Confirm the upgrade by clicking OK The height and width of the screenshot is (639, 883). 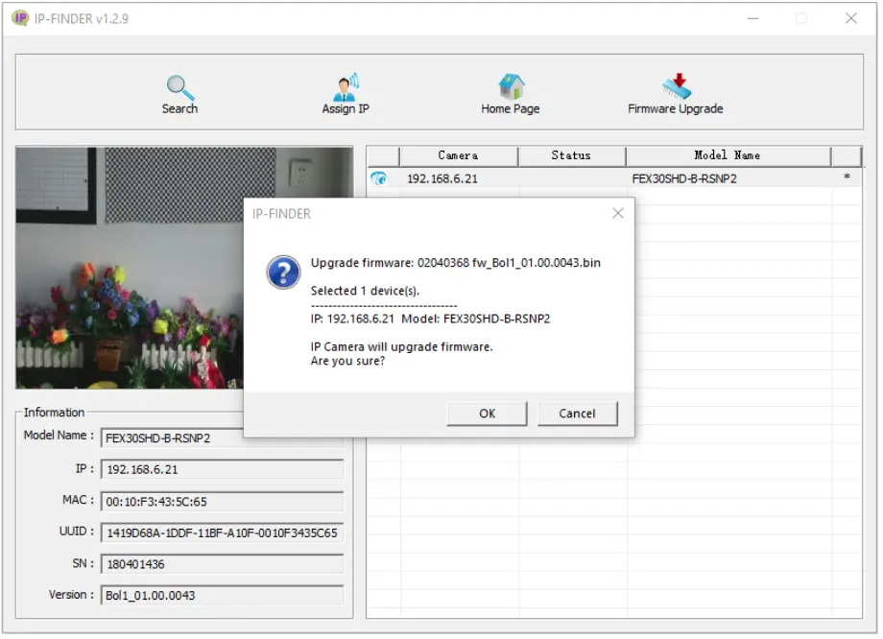(x=487, y=414)
